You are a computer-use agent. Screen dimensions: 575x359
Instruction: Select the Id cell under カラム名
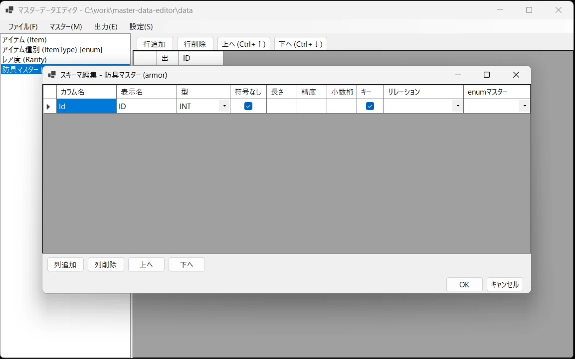coord(87,106)
